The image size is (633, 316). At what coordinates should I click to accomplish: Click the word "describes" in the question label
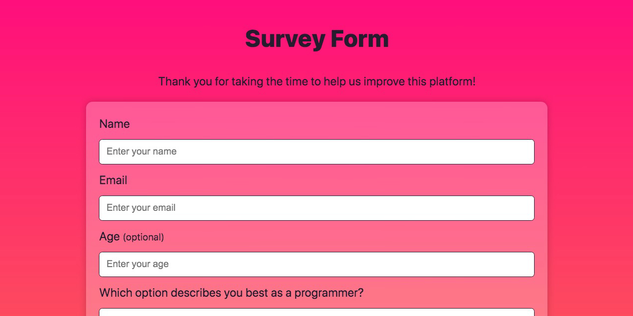point(198,293)
